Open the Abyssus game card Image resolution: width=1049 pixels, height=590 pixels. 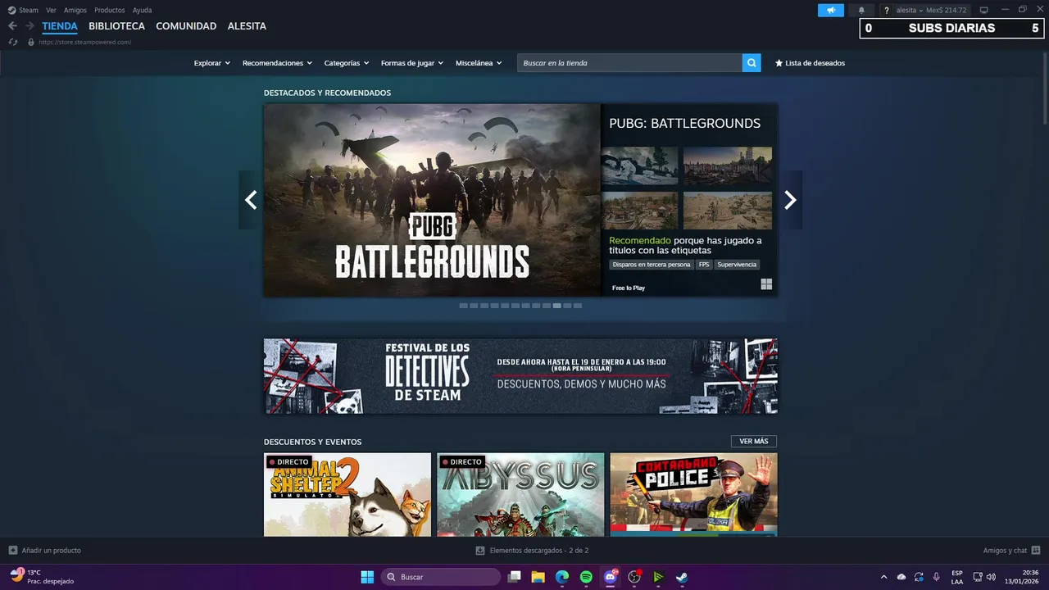pos(520,495)
